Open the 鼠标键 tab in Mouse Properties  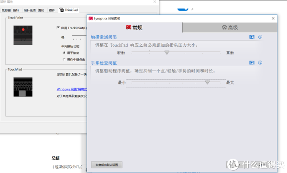pyautogui.click(x=6, y=10)
